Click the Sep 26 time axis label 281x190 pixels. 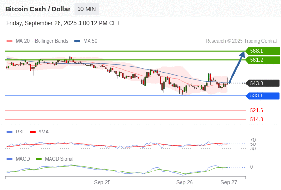tap(184, 182)
